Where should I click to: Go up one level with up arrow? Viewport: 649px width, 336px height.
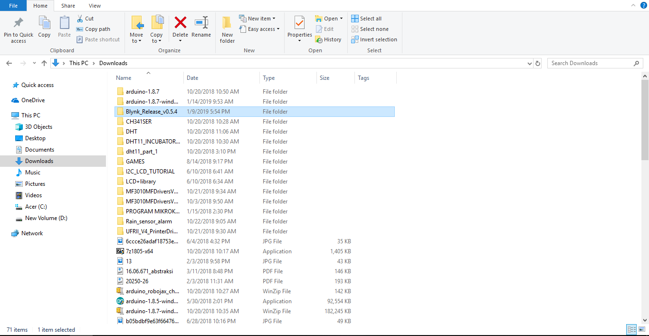click(x=44, y=63)
